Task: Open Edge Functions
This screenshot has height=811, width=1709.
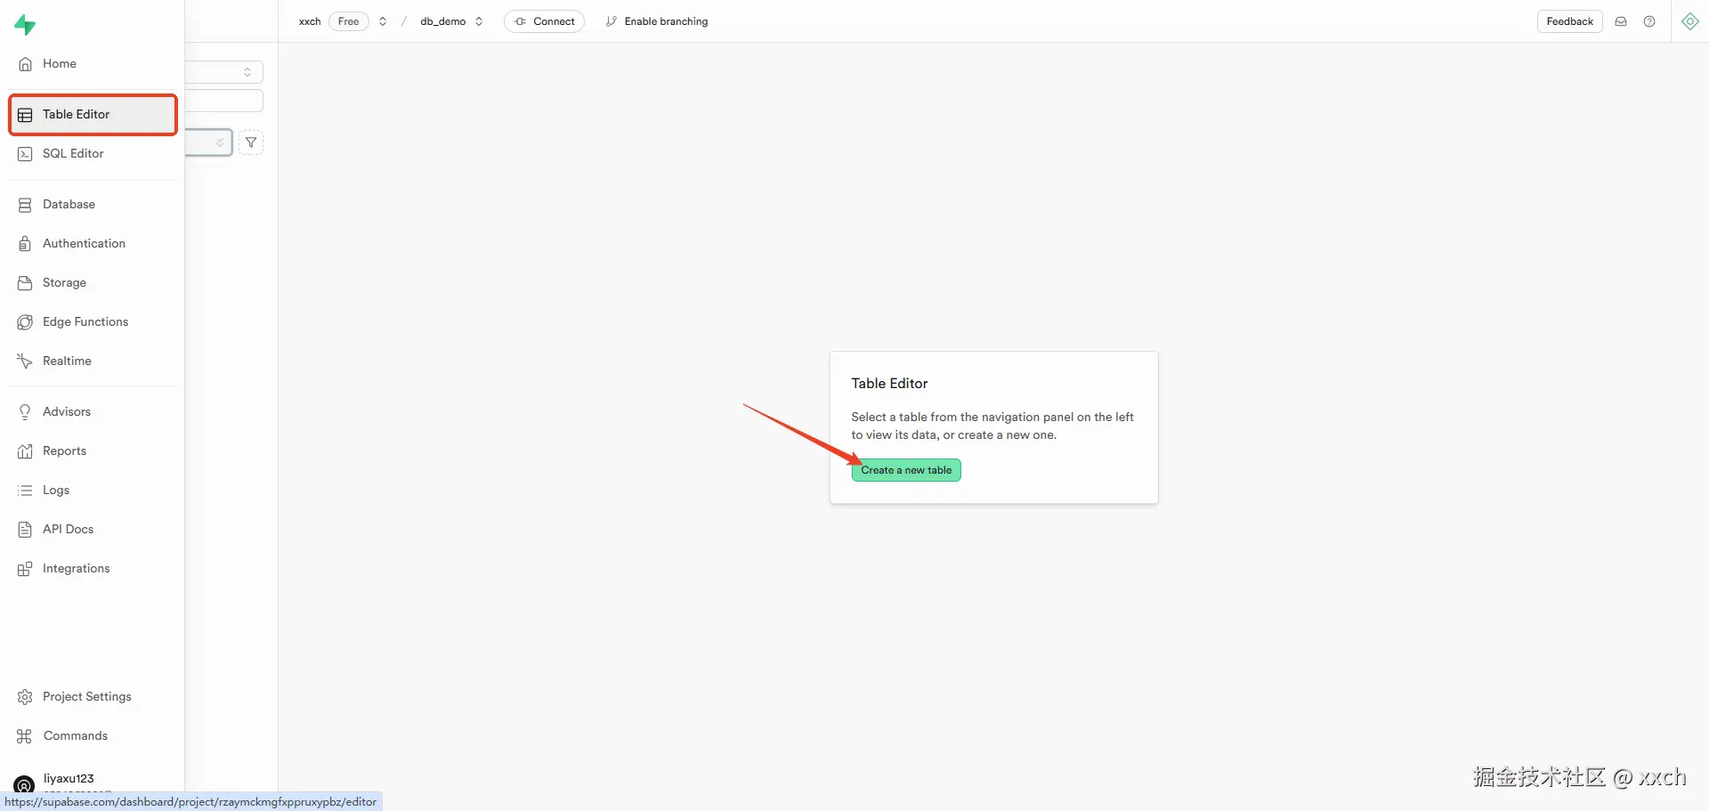Action: coord(93,322)
